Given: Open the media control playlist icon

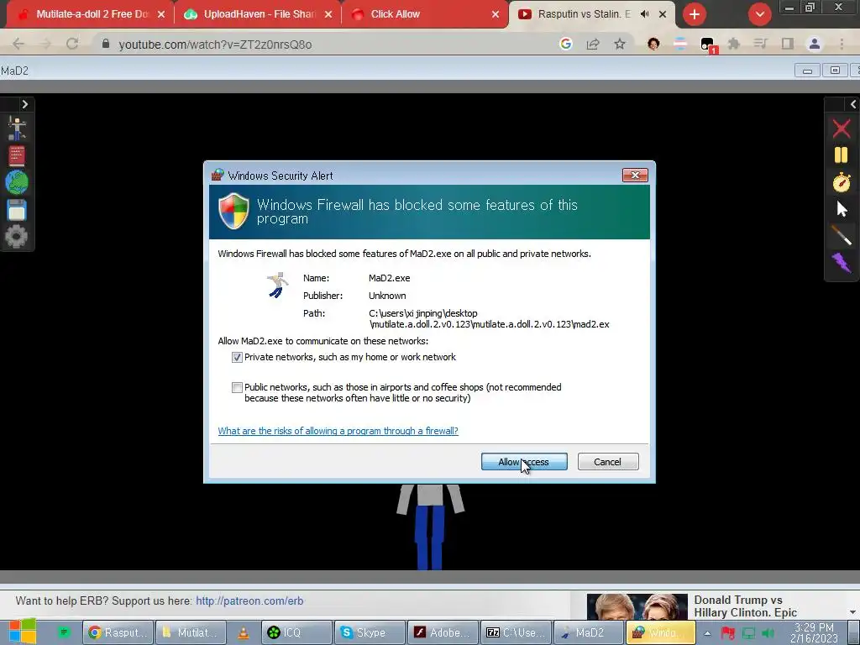Looking at the screenshot, I should pos(761,44).
